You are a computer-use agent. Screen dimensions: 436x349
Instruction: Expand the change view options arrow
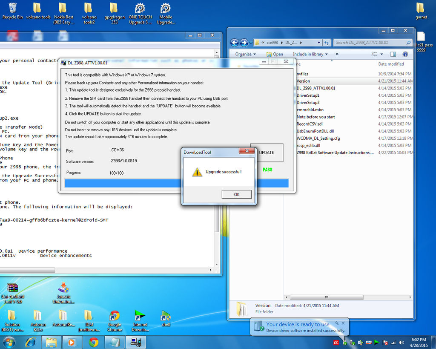pos(381,54)
